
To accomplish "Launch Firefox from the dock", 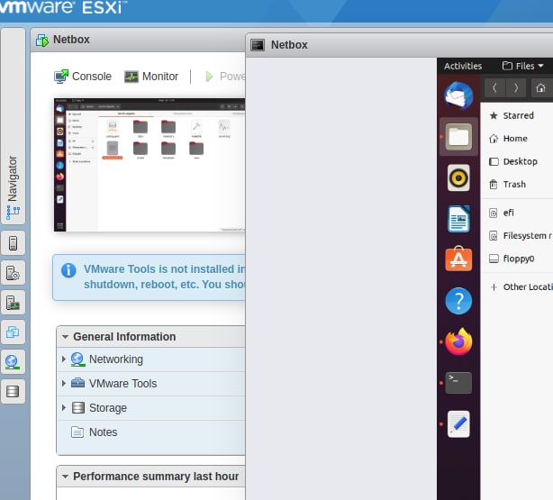I will [458, 341].
